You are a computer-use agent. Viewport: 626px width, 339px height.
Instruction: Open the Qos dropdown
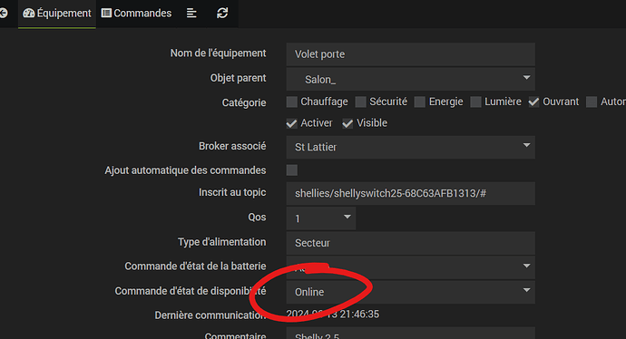(321, 218)
